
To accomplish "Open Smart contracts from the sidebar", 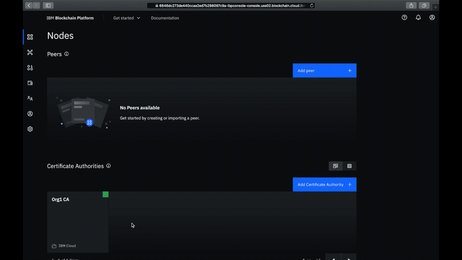I will pos(30,67).
